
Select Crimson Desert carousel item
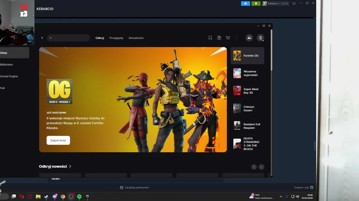click(x=247, y=108)
